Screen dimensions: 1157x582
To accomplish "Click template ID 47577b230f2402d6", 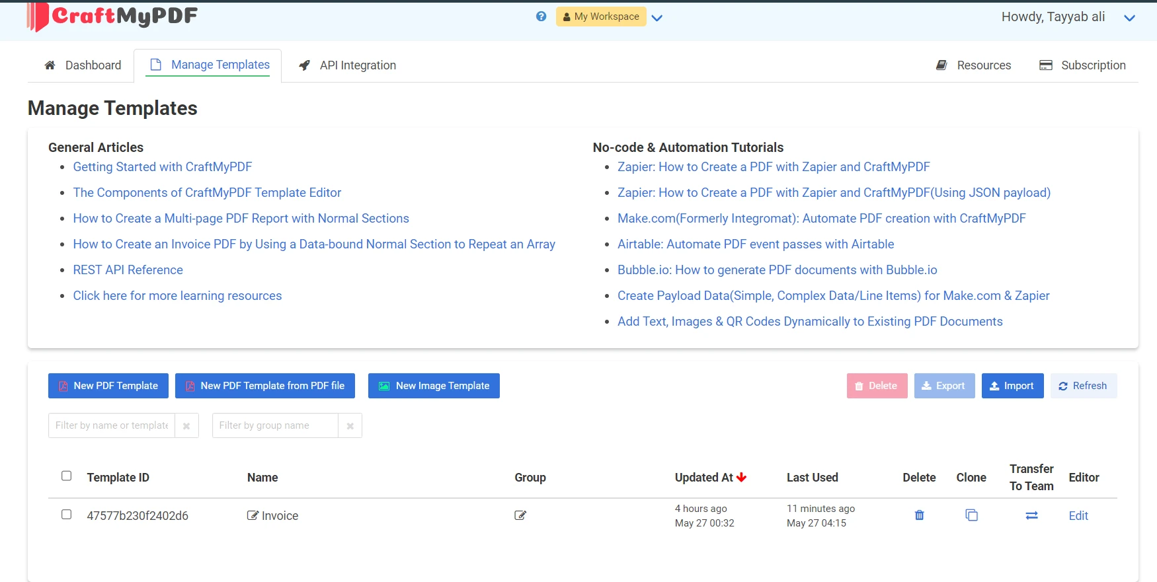I will tap(138, 516).
